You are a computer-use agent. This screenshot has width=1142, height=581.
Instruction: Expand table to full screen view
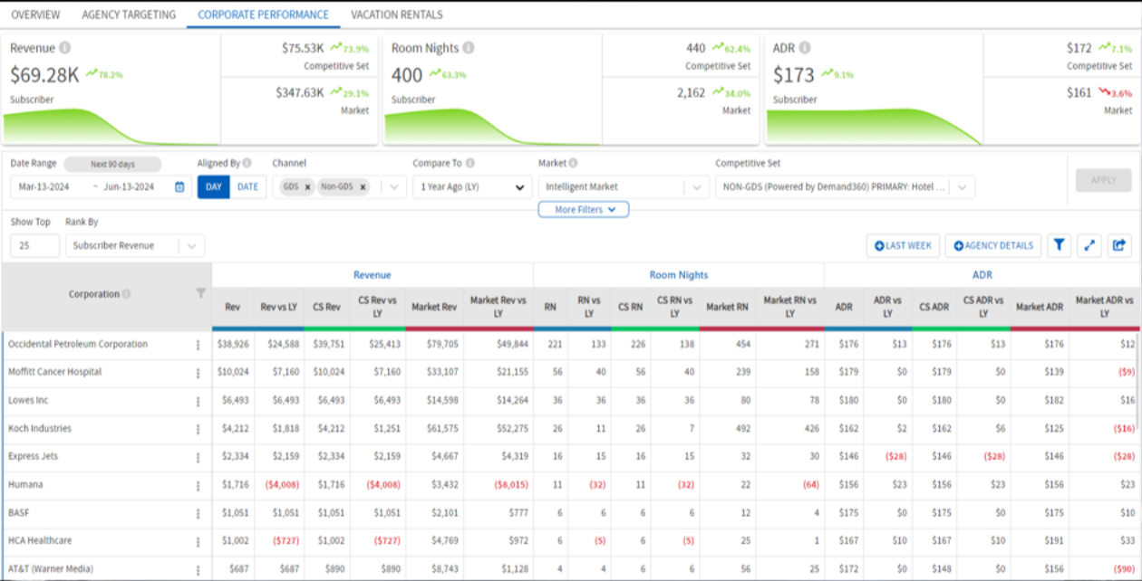point(1089,245)
